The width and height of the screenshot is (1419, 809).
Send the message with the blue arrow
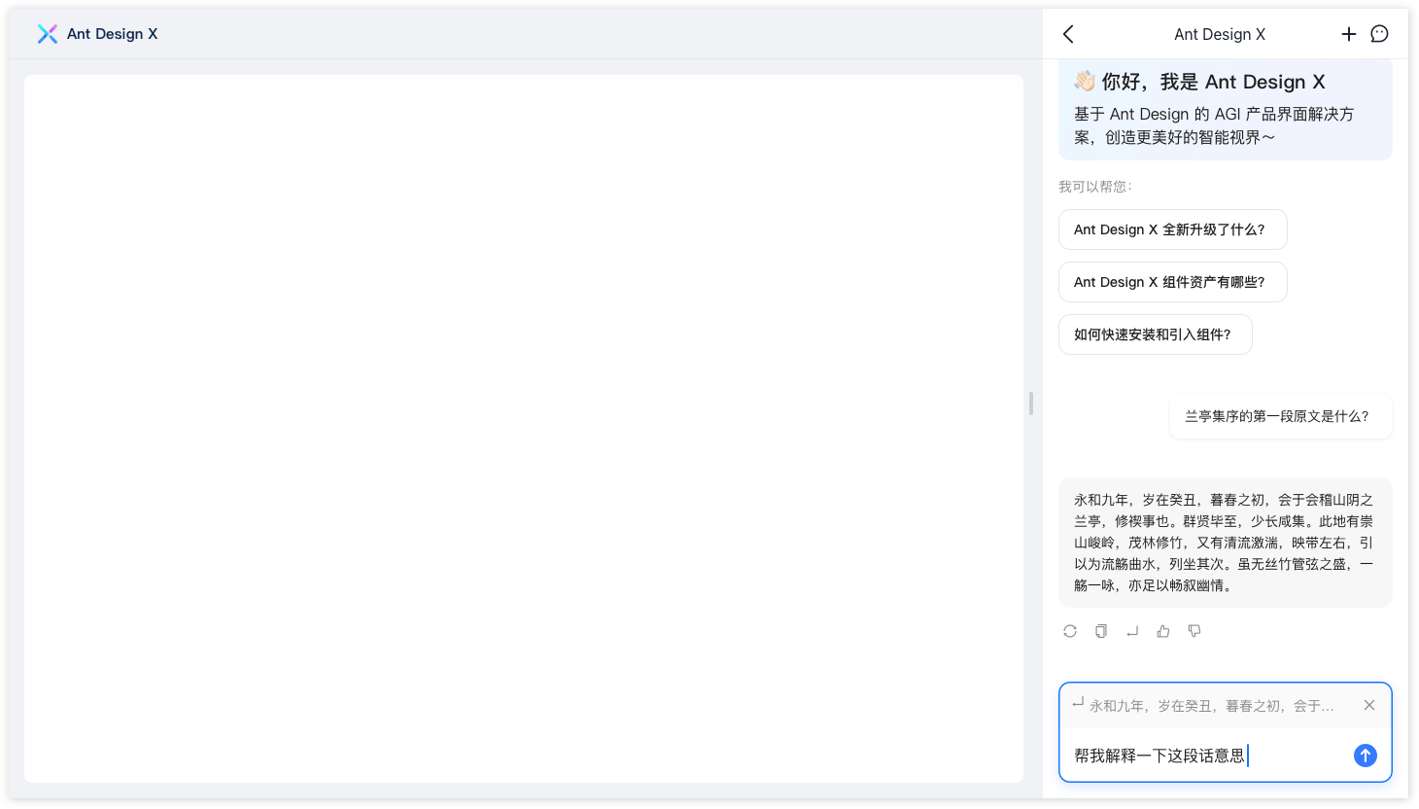point(1366,756)
